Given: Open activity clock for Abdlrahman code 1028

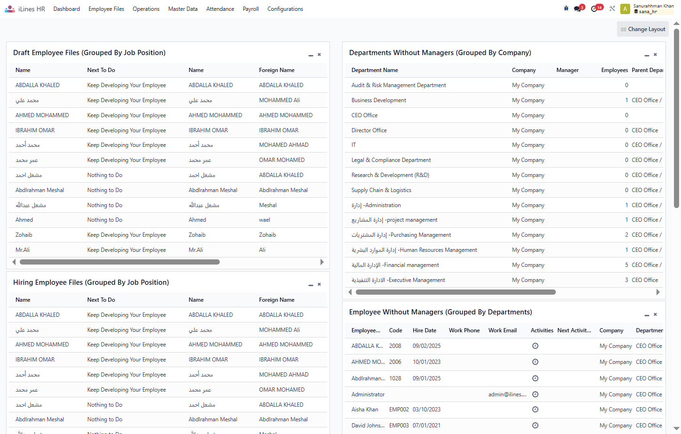Looking at the screenshot, I should click(535, 378).
